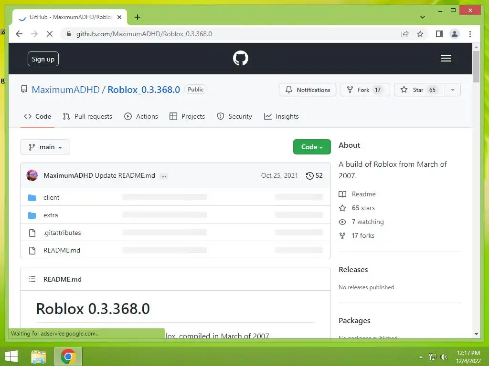Image resolution: width=489 pixels, height=366 pixels.
Task: Click the network tray icon
Action: (433, 356)
